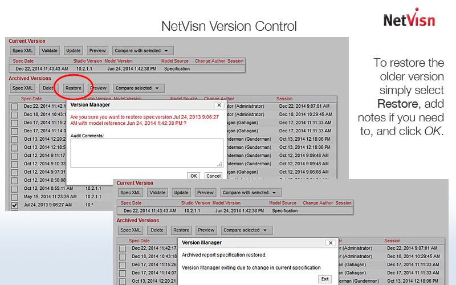Untick the checked Jul 24, 2013 9:06:27 AM checkbox

click(15, 205)
